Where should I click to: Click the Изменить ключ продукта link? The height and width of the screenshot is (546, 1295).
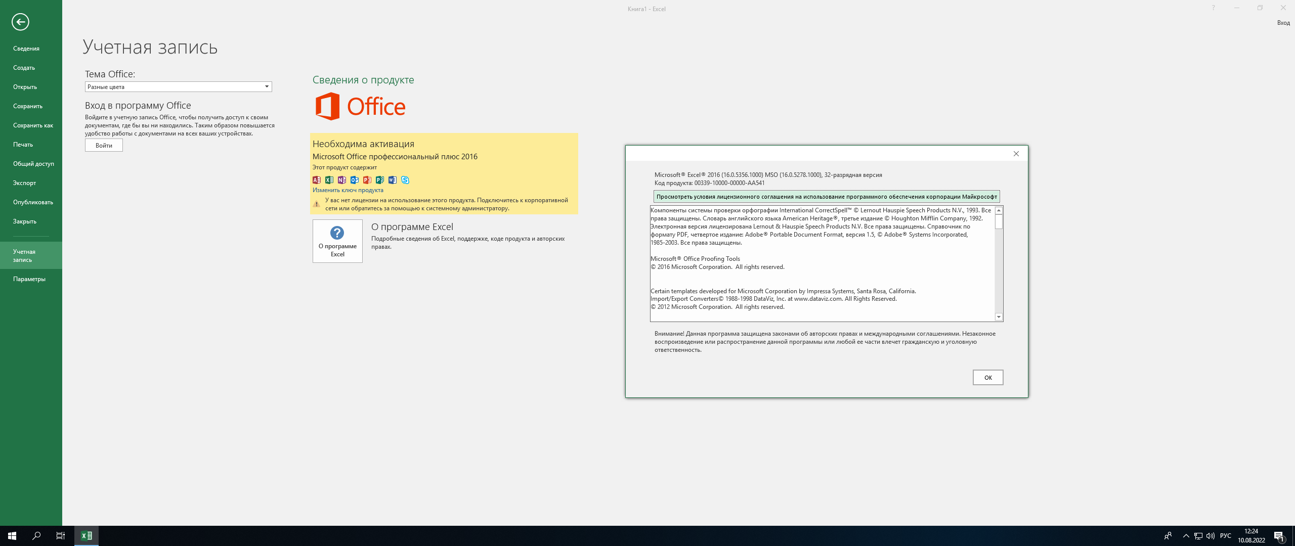[x=348, y=191]
